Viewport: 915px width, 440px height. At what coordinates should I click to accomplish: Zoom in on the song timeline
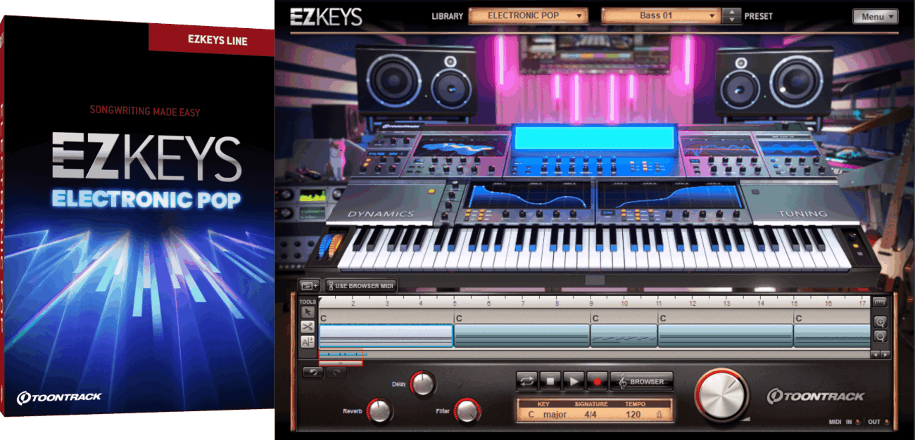coord(880,322)
